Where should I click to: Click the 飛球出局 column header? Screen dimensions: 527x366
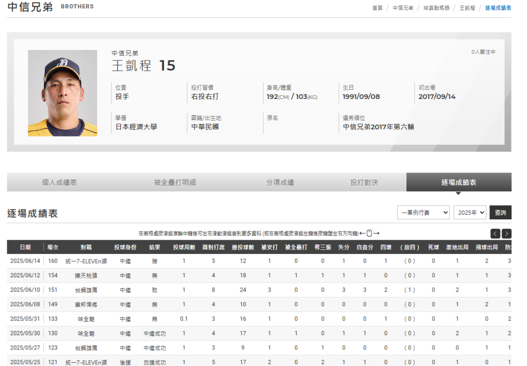pyautogui.click(x=486, y=247)
